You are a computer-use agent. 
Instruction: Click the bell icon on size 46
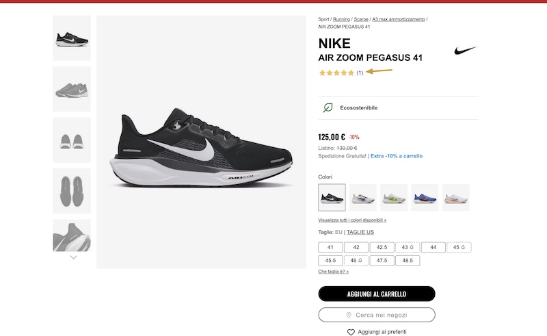(x=359, y=261)
